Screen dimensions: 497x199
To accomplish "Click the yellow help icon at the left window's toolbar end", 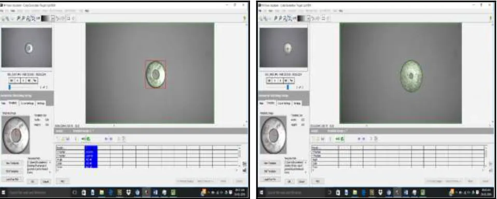I will [x=244, y=18].
